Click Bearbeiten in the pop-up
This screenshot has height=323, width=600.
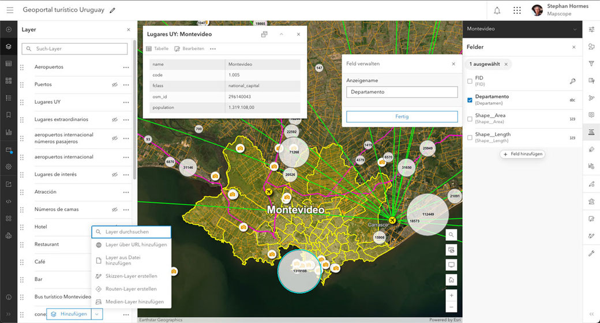189,48
